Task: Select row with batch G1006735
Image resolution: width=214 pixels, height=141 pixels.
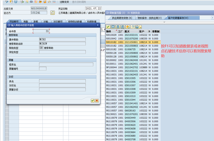Action: pyautogui.click(x=133, y=49)
